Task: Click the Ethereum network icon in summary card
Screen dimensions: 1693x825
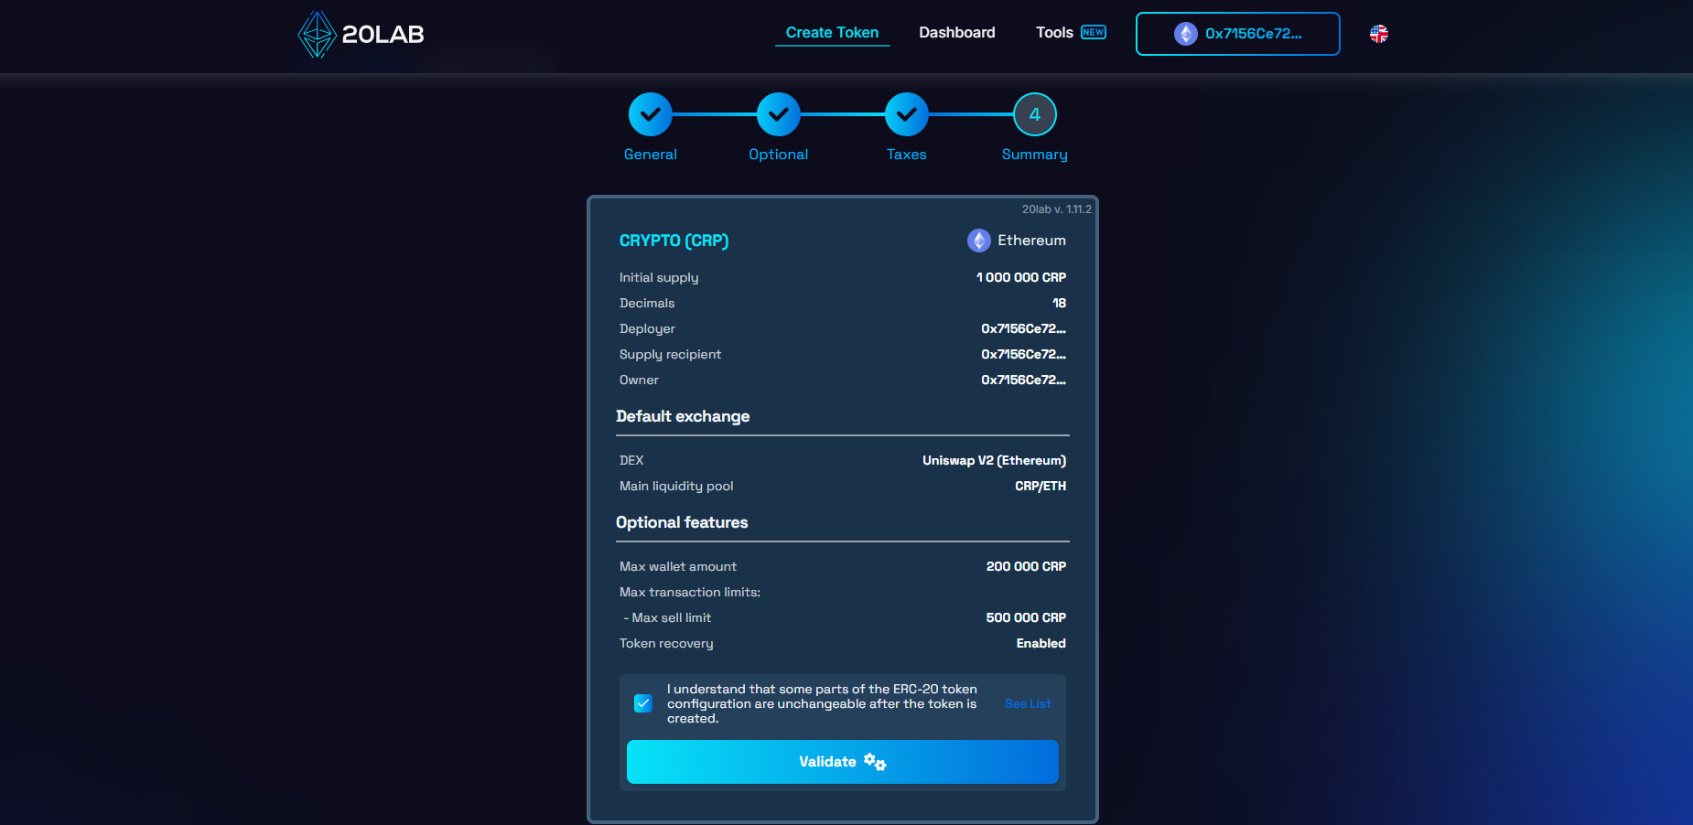Action: point(979,241)
